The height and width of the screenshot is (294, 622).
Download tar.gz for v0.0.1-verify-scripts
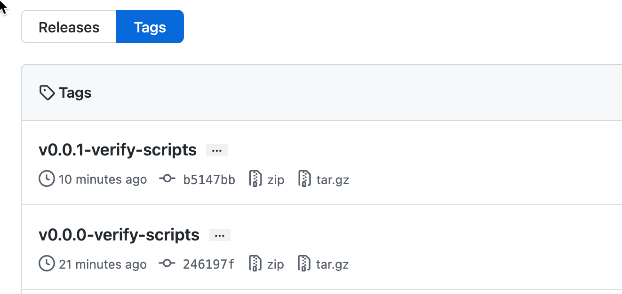pyautogui.click(x=333, y=179)
